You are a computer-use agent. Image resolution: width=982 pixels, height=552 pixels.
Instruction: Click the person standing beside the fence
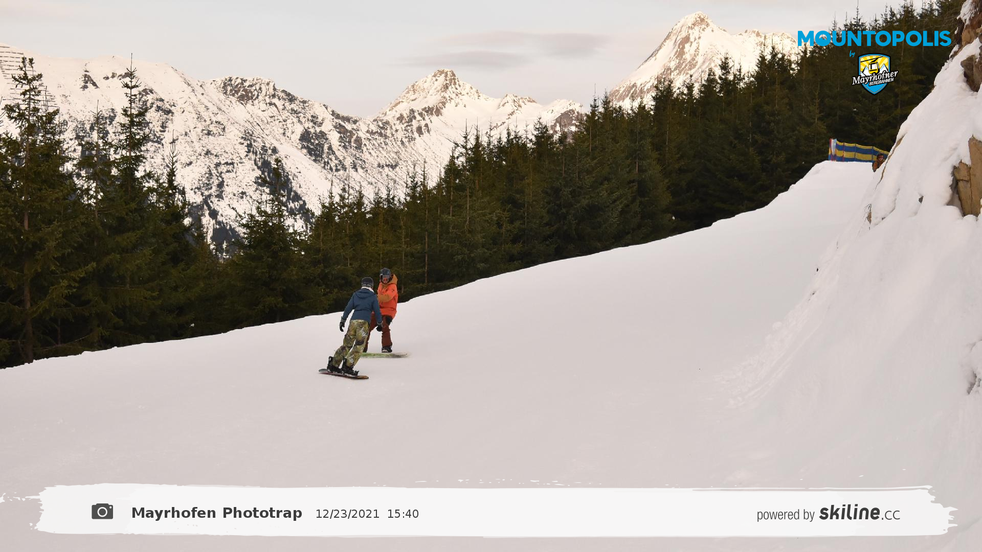click(878, 163)
